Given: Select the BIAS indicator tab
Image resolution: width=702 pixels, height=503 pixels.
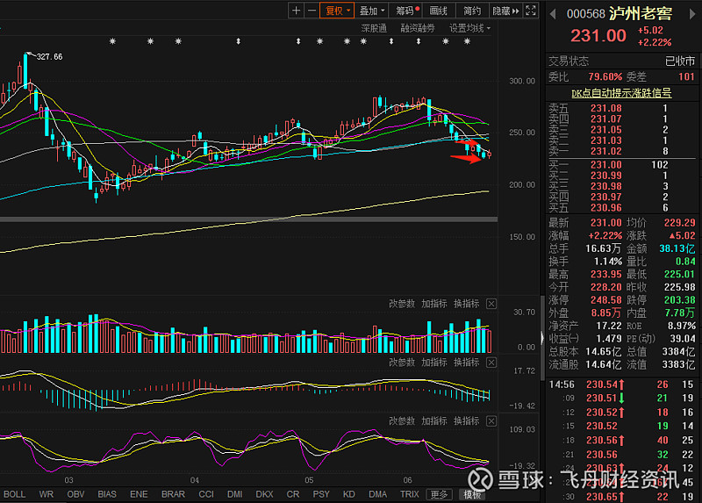Looking at the screenshot, I should [106, 494].
